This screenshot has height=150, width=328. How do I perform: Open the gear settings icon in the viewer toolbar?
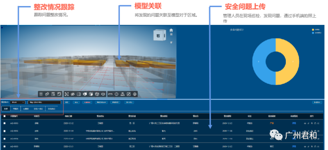(135, 94)
